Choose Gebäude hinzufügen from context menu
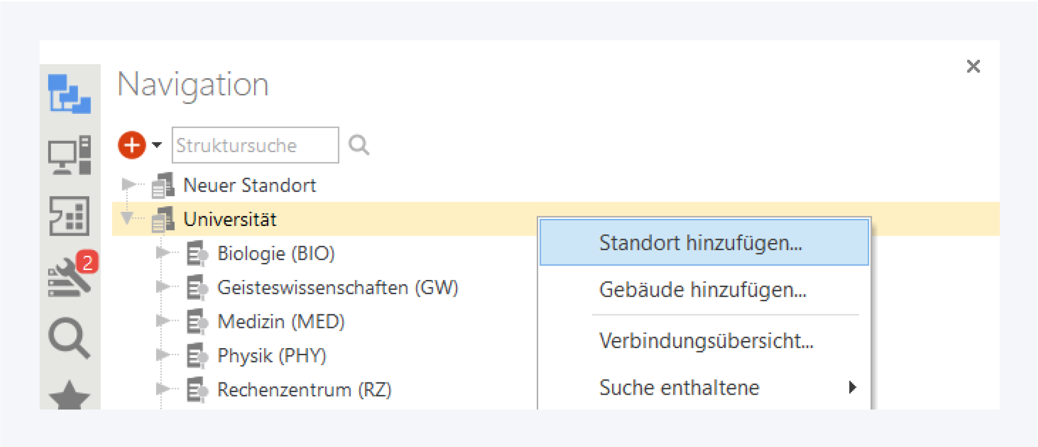The width and height of the screenshot is (1038, 447). click(x=703, y=290)
